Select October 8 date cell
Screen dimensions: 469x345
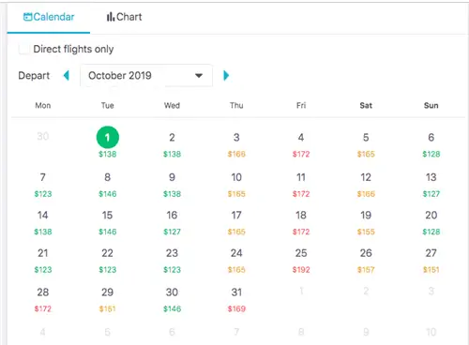coord(108,185)
